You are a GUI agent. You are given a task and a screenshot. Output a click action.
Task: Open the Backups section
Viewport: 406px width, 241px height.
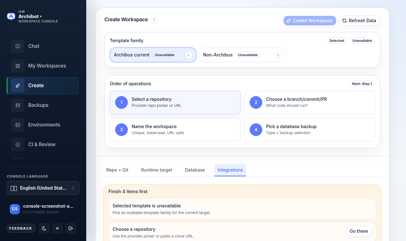point(43,105)
